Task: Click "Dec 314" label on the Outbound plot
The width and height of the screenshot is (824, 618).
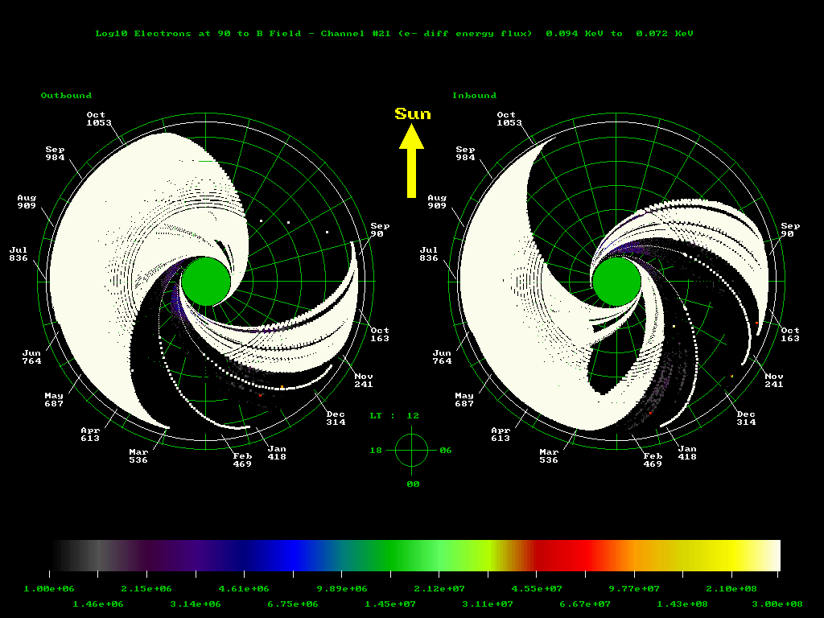Action: (x=336, y=418)
